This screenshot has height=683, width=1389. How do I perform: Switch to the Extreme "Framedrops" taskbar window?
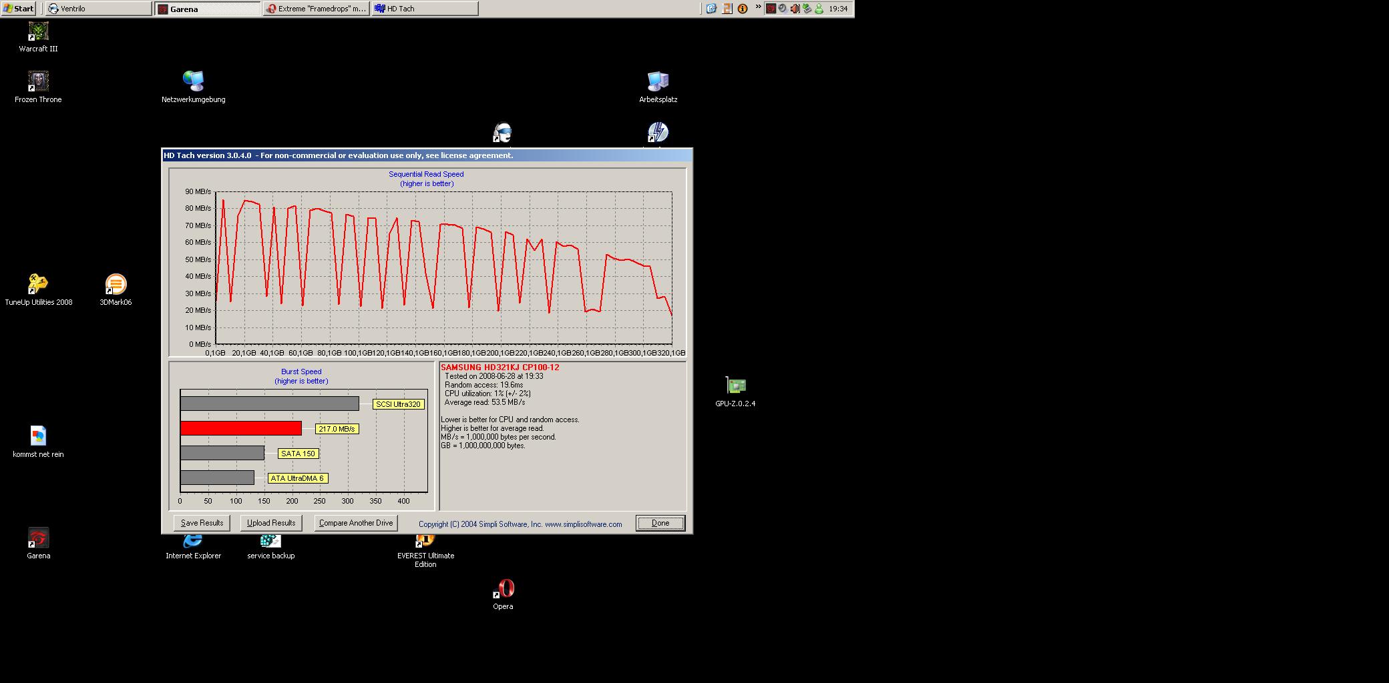(x=317, y=9)
